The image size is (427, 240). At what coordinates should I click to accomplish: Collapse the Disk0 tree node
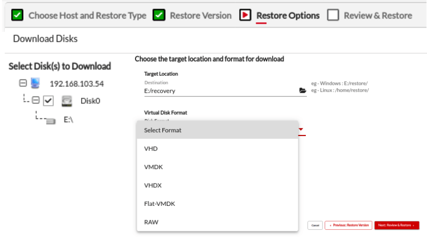click(x=35, y=100)
